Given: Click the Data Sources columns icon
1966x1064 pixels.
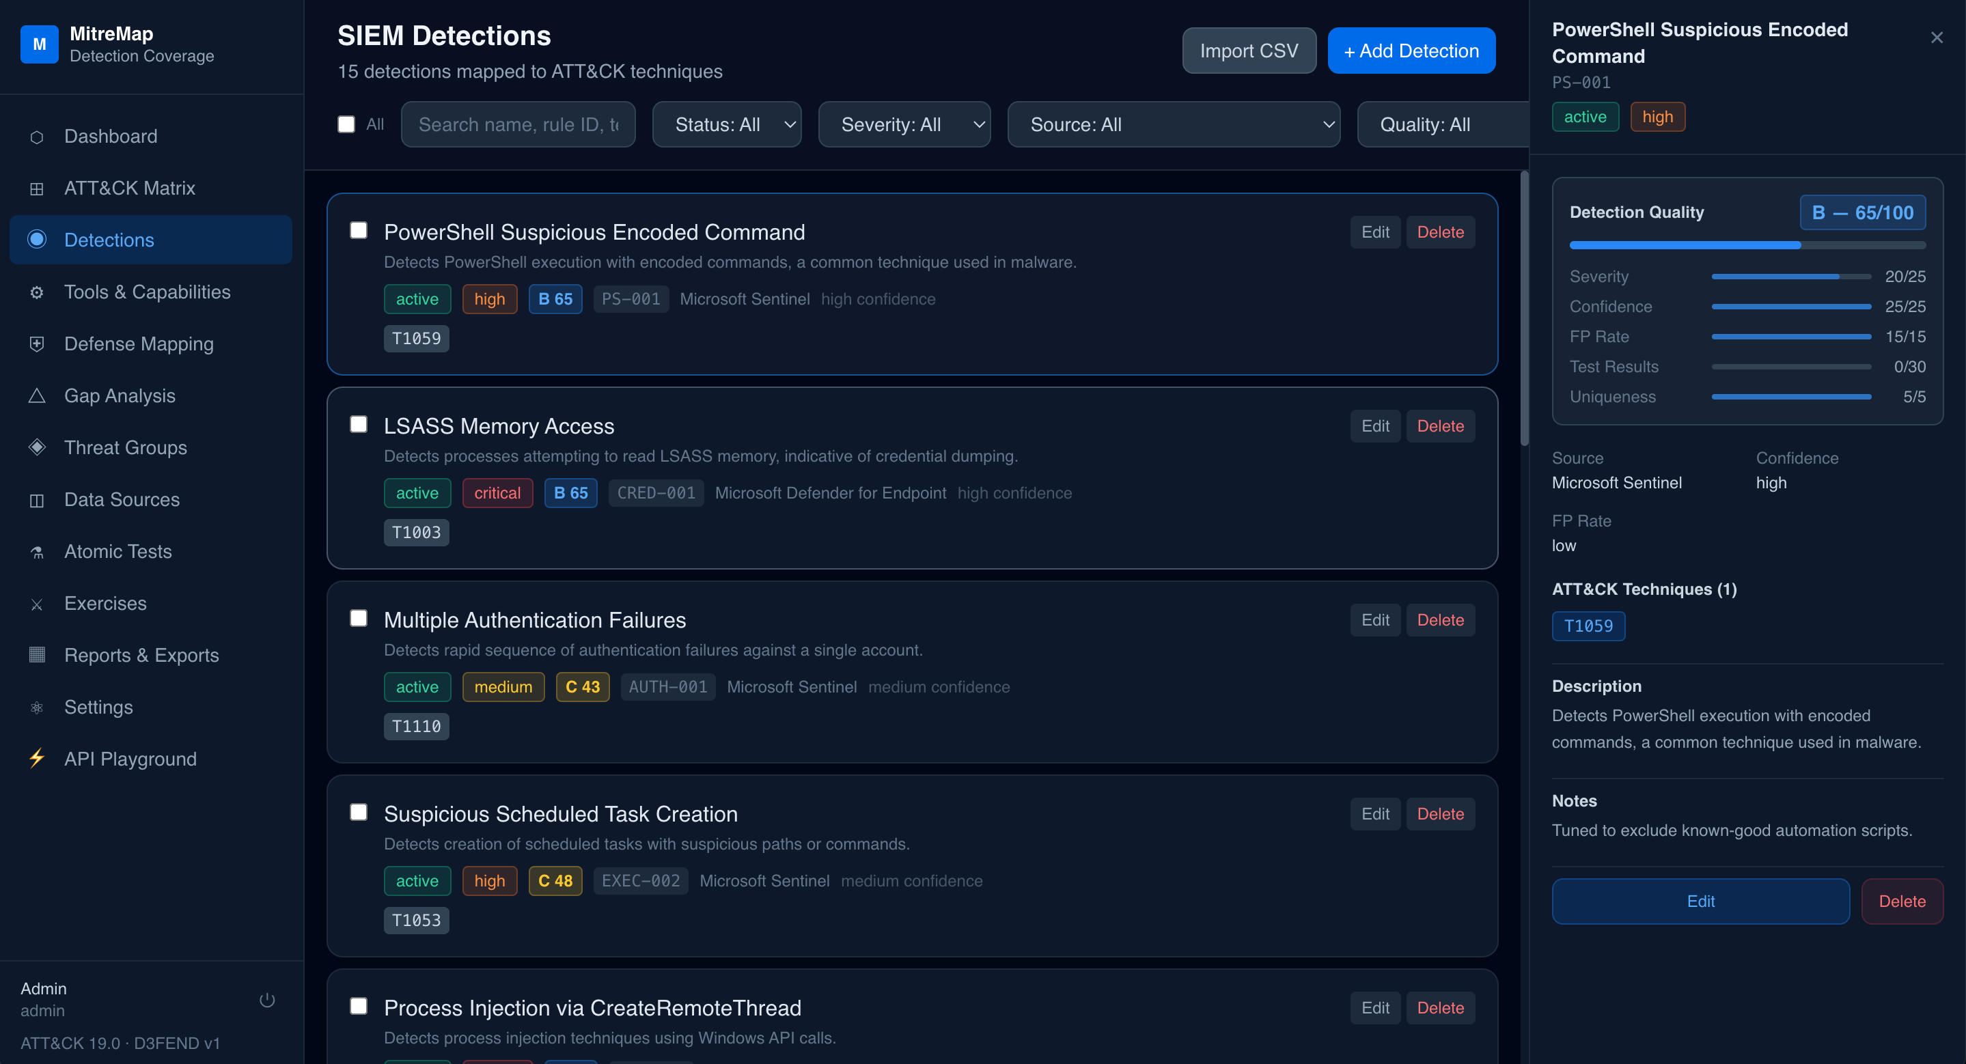Looking at the screenshot, I should [37, 501].
